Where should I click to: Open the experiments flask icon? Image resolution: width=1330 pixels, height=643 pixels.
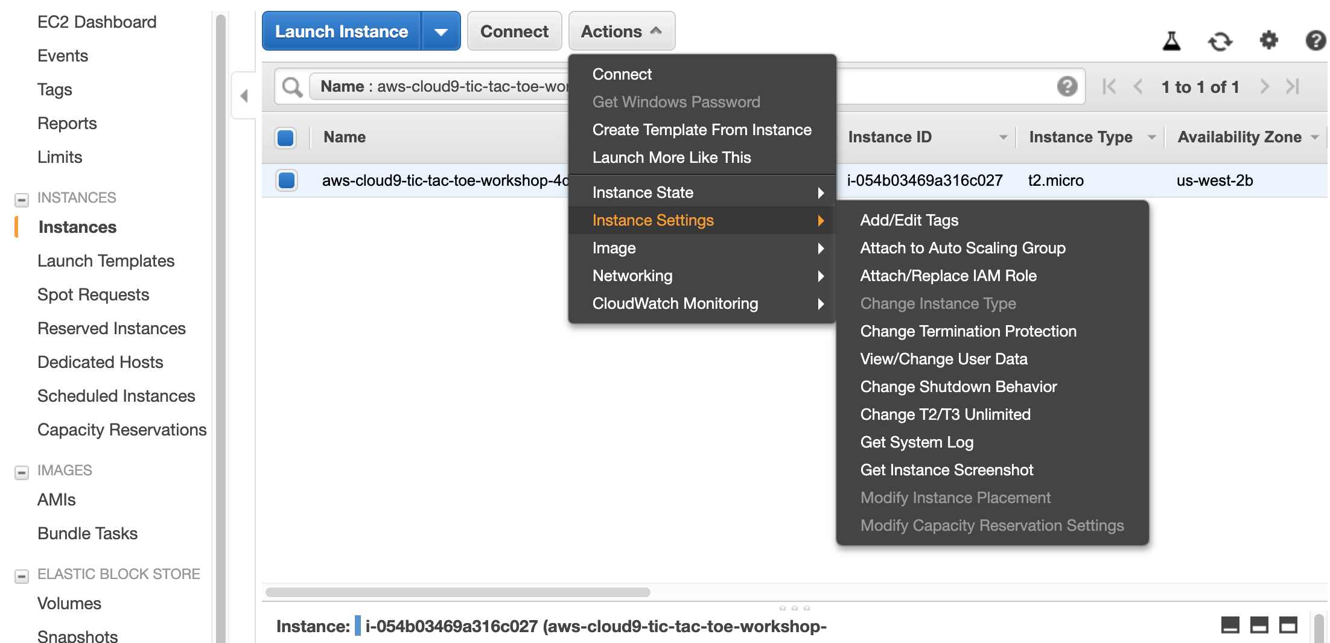pos(1171,41)
